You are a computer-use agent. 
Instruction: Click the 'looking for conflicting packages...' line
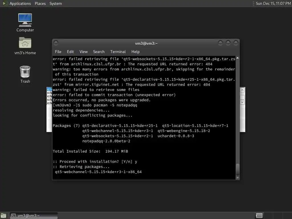pos(93,115)
